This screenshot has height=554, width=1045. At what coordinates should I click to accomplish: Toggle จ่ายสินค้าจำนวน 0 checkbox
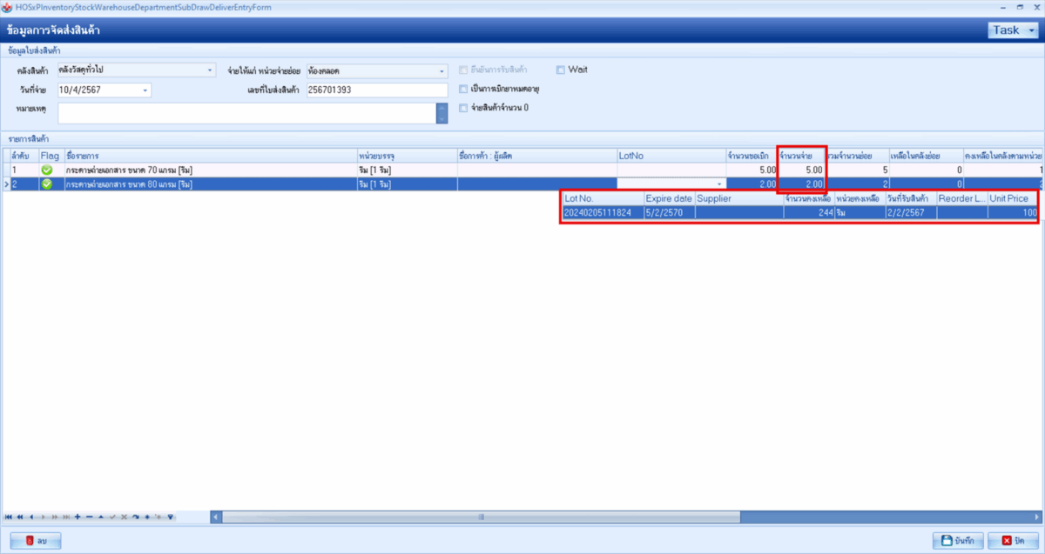pos(464,108)
